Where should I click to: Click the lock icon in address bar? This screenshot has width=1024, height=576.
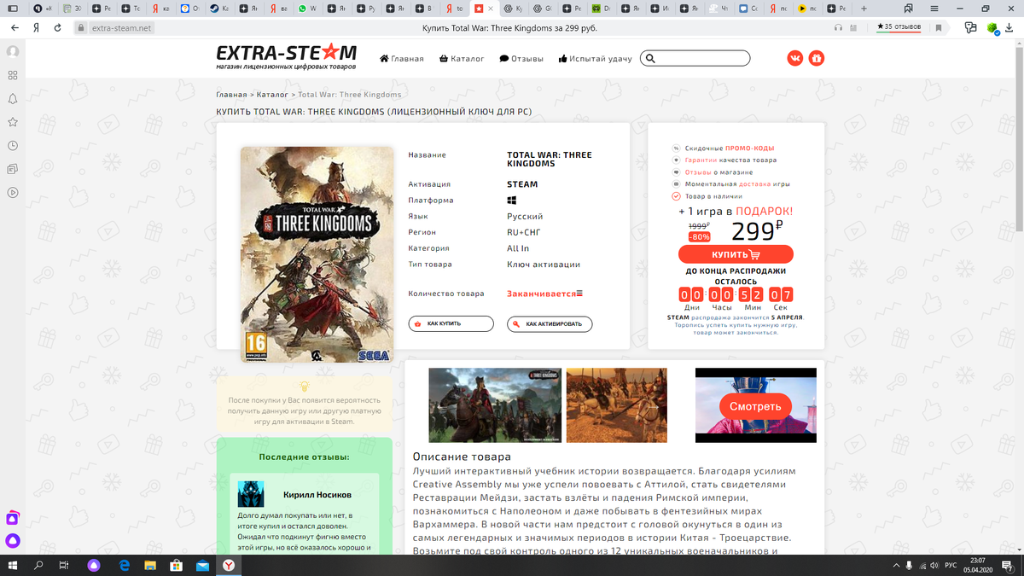82,27
